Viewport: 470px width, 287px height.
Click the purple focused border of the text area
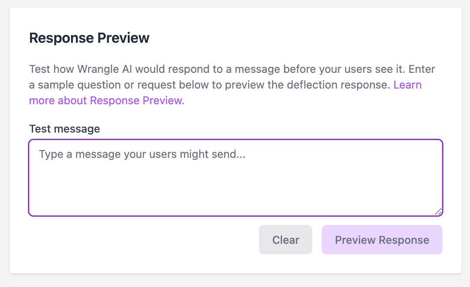[235, 140]
